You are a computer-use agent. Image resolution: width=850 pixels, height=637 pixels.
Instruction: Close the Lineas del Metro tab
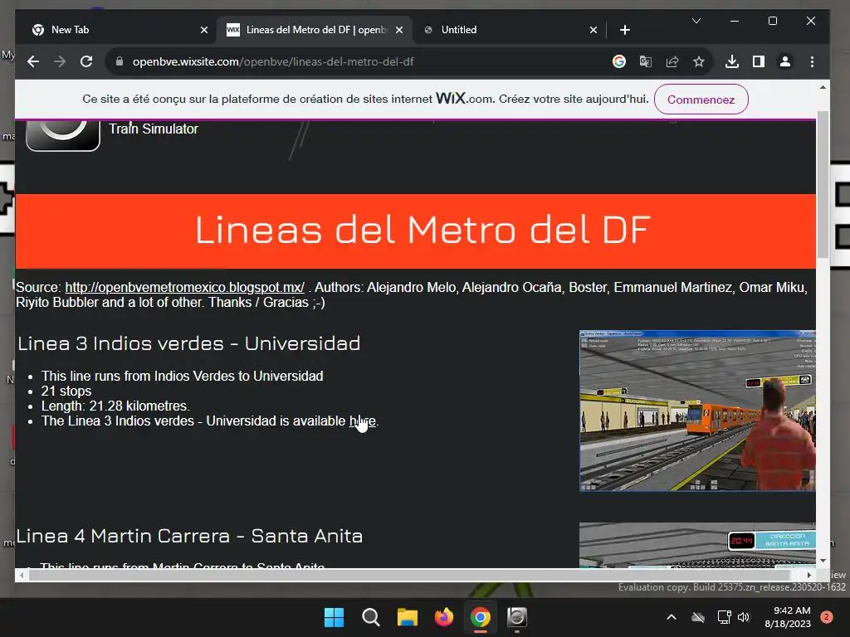(x=399, y=30)
